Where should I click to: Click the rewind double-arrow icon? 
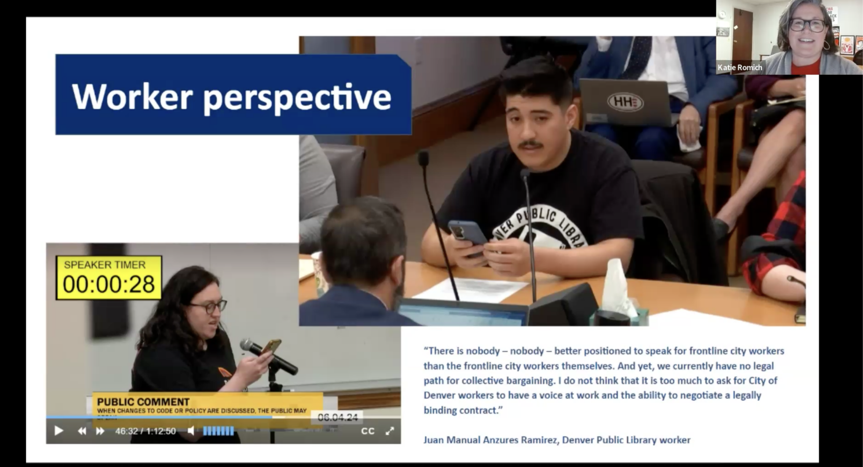click(82, 431)
